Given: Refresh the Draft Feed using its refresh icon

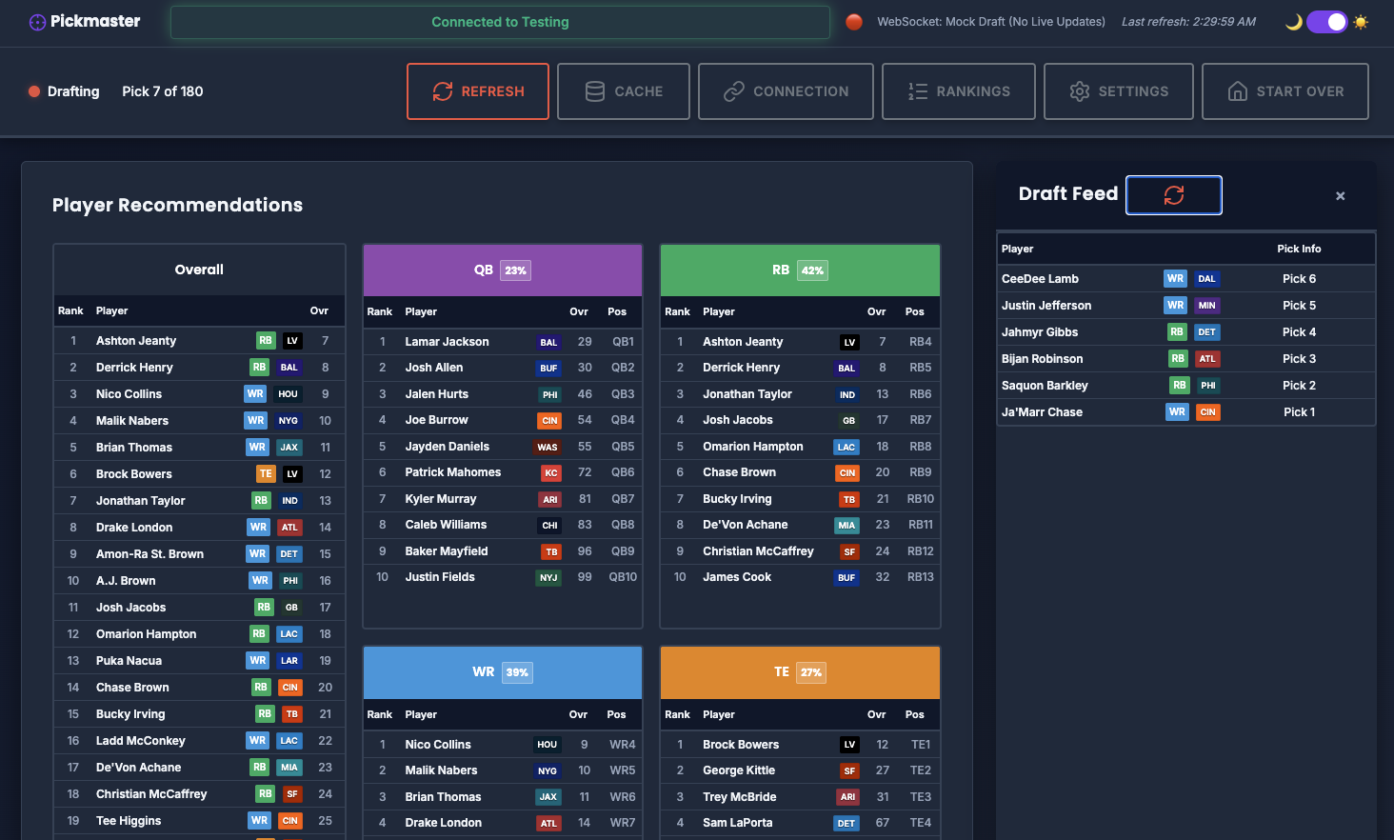Looking at the screenshot, I should pos(1174,194).
